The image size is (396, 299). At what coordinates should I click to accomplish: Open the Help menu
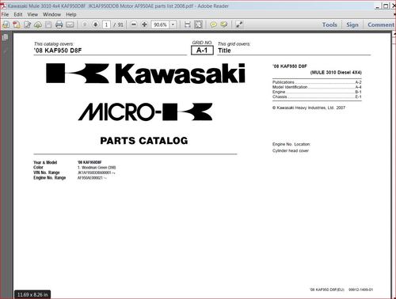[71, 14]
